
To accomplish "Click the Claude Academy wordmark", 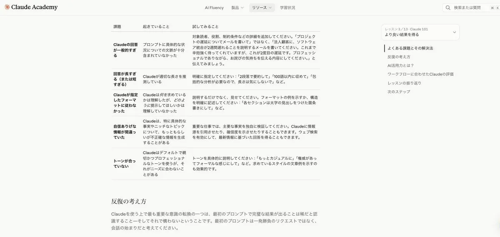I will pyautogui.click(x=34, y=7).
